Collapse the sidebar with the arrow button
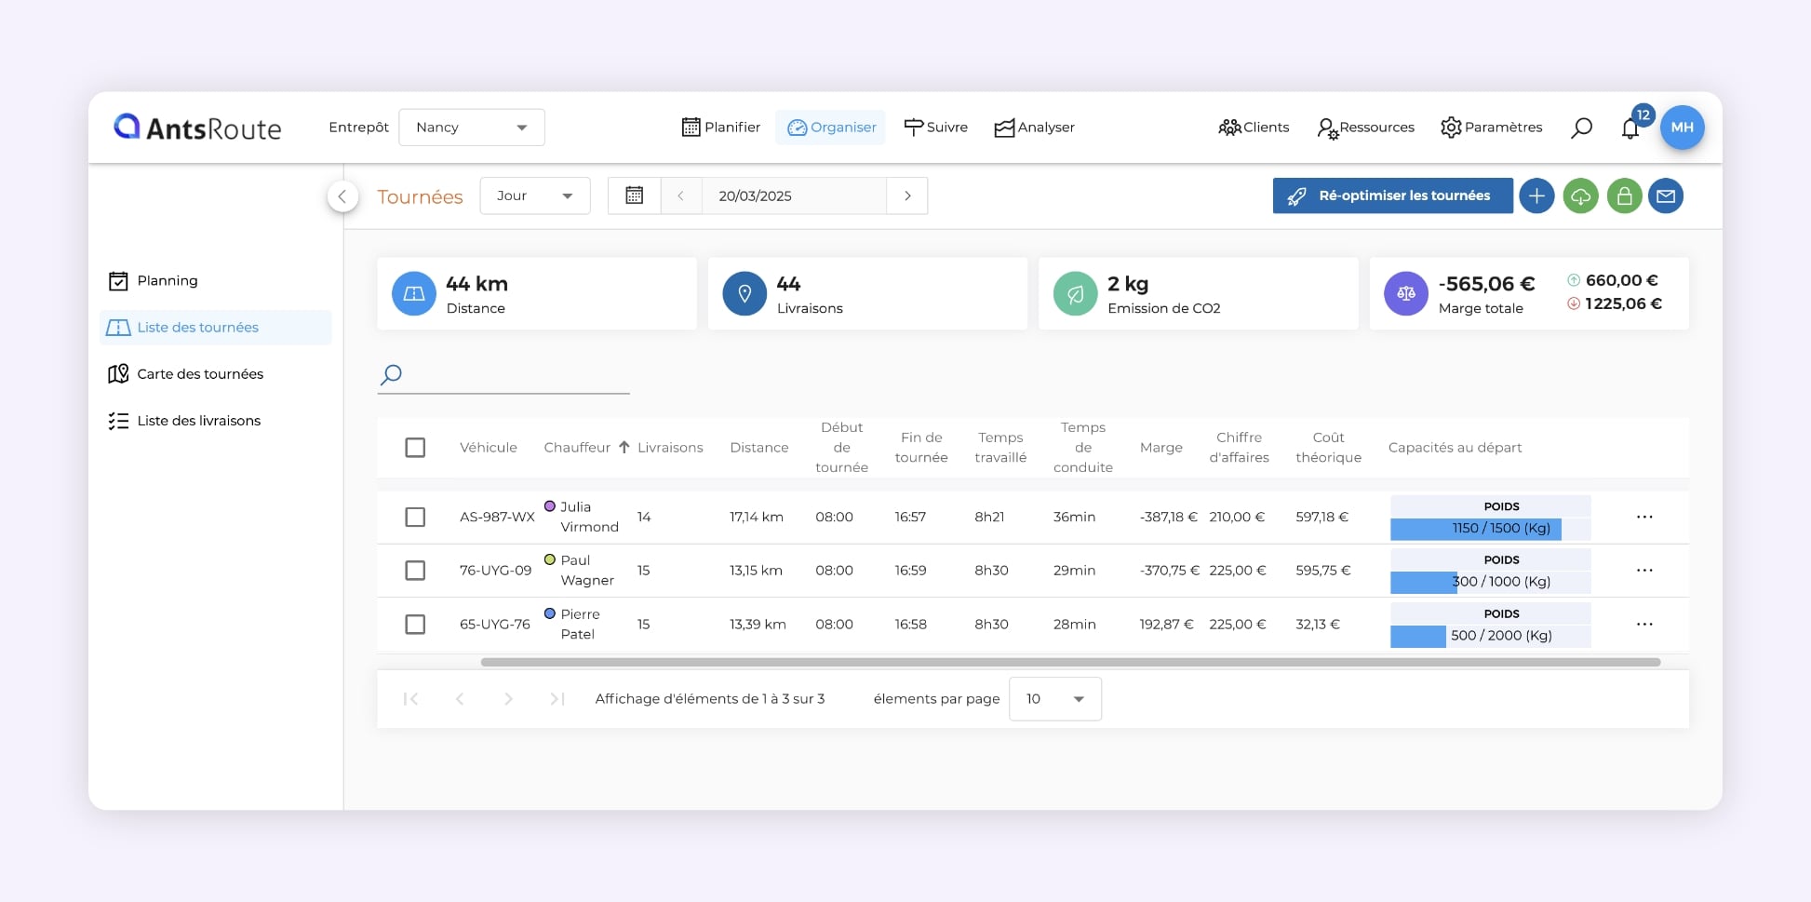 coord(342,196)
